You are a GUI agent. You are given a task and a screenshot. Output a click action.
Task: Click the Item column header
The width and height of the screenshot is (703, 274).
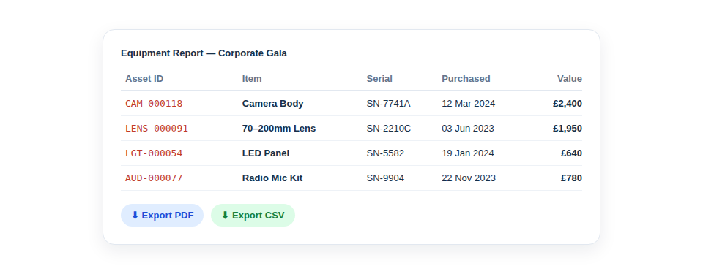click(252, 79)
